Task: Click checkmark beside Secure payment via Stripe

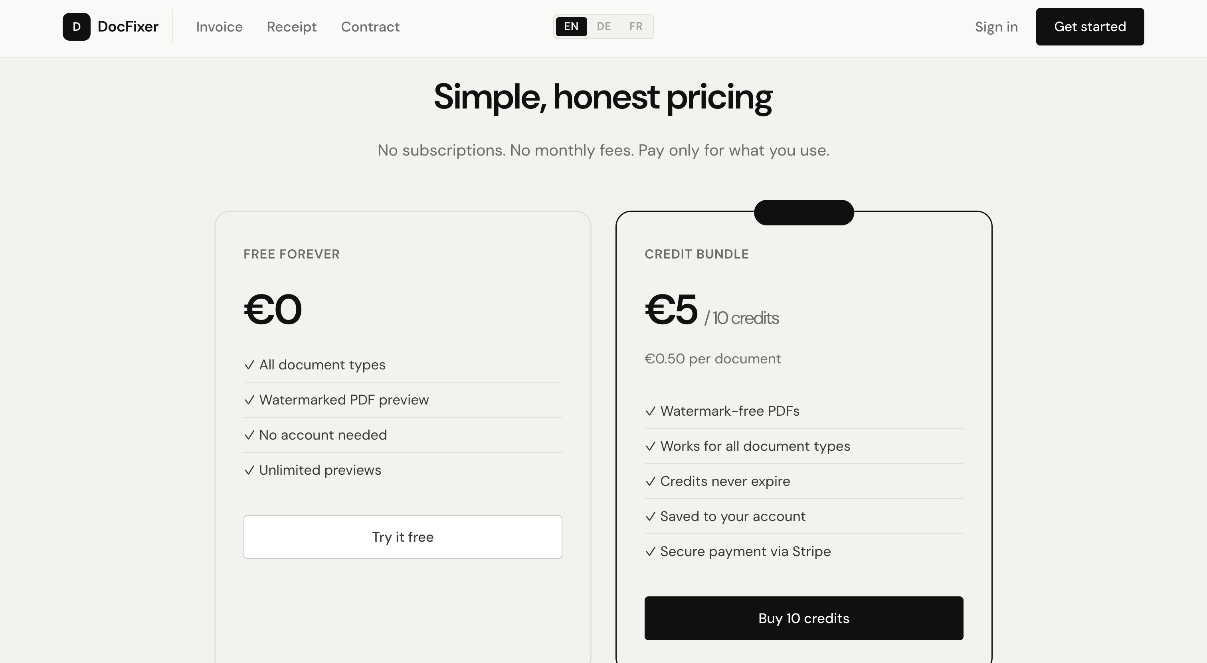Action: 650,552
